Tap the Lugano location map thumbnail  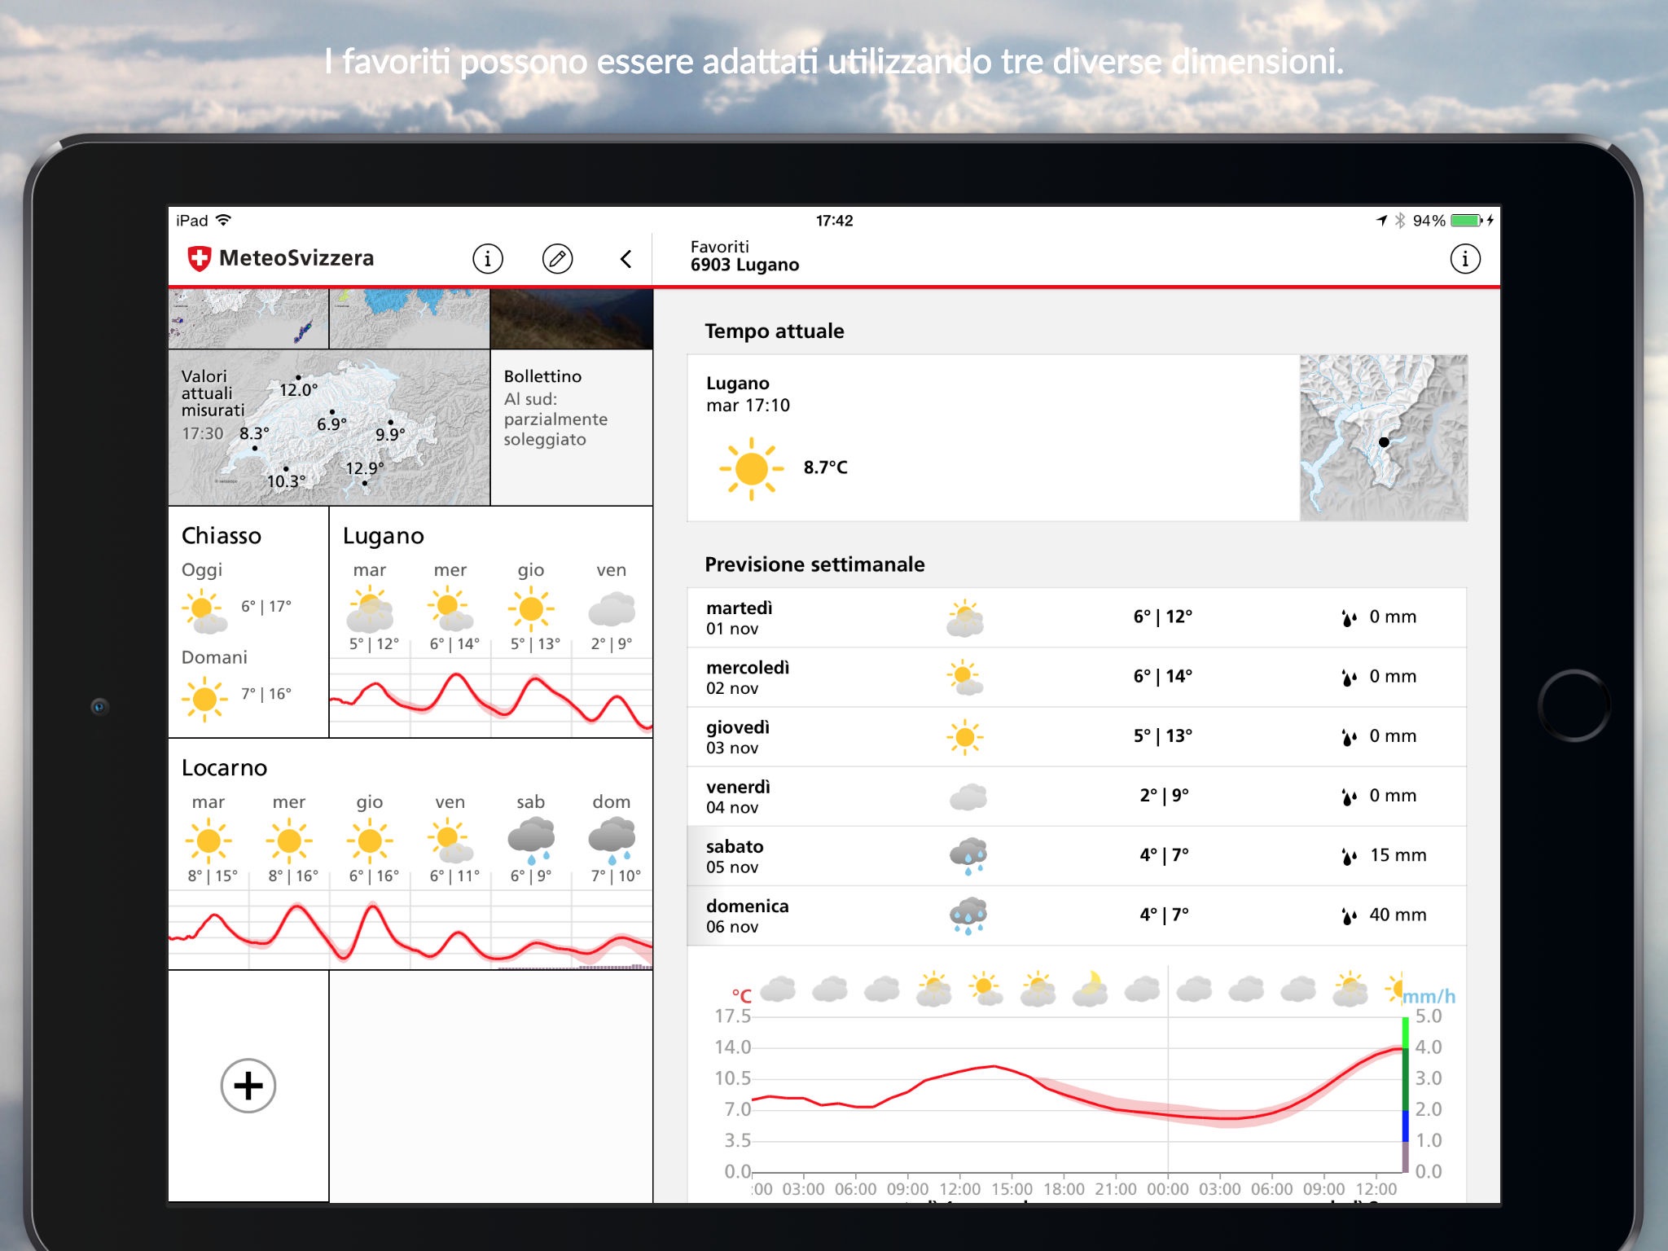(1384, 438)
